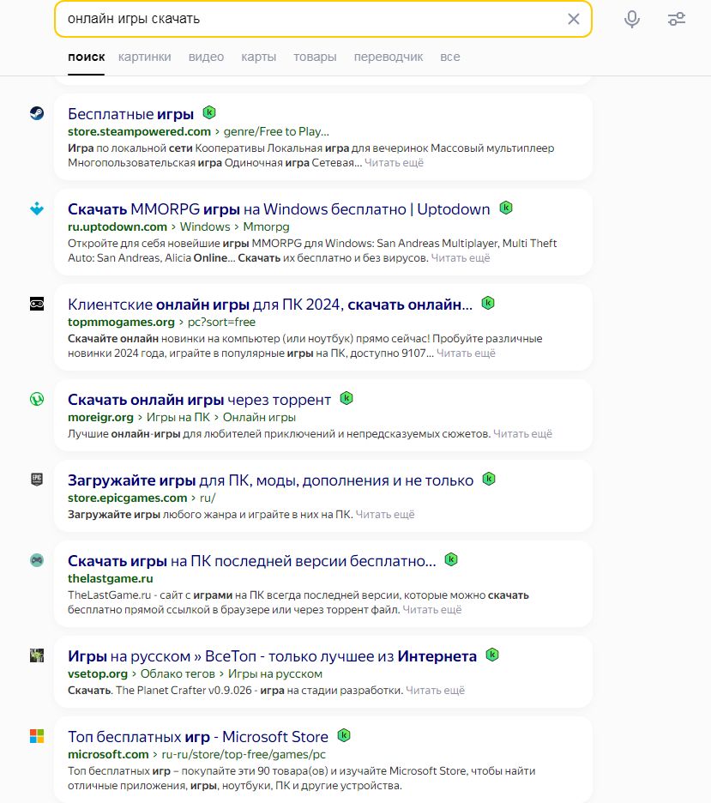Image resolution: width=711 pixels, height=803 pixels.
Task: Click the thelastgame gamepad favicon
Action: (x=37, y=560)
